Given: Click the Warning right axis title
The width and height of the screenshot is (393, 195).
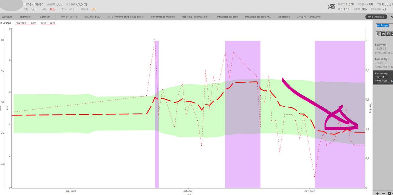Looking at the screenshot, I should point(371,109).
